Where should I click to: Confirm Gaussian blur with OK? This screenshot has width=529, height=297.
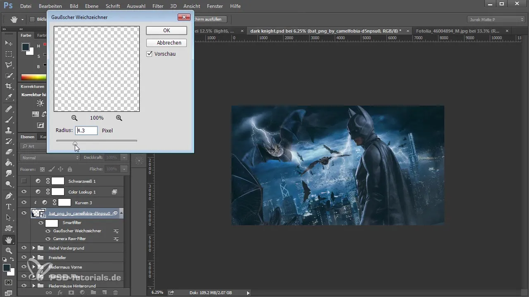pyautogui.click(x=166, y=31)
